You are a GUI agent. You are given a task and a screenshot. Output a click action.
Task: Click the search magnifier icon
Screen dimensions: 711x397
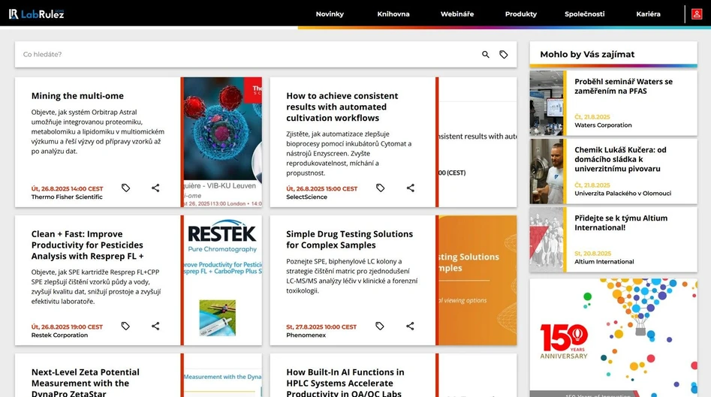[x=486, y=55]
